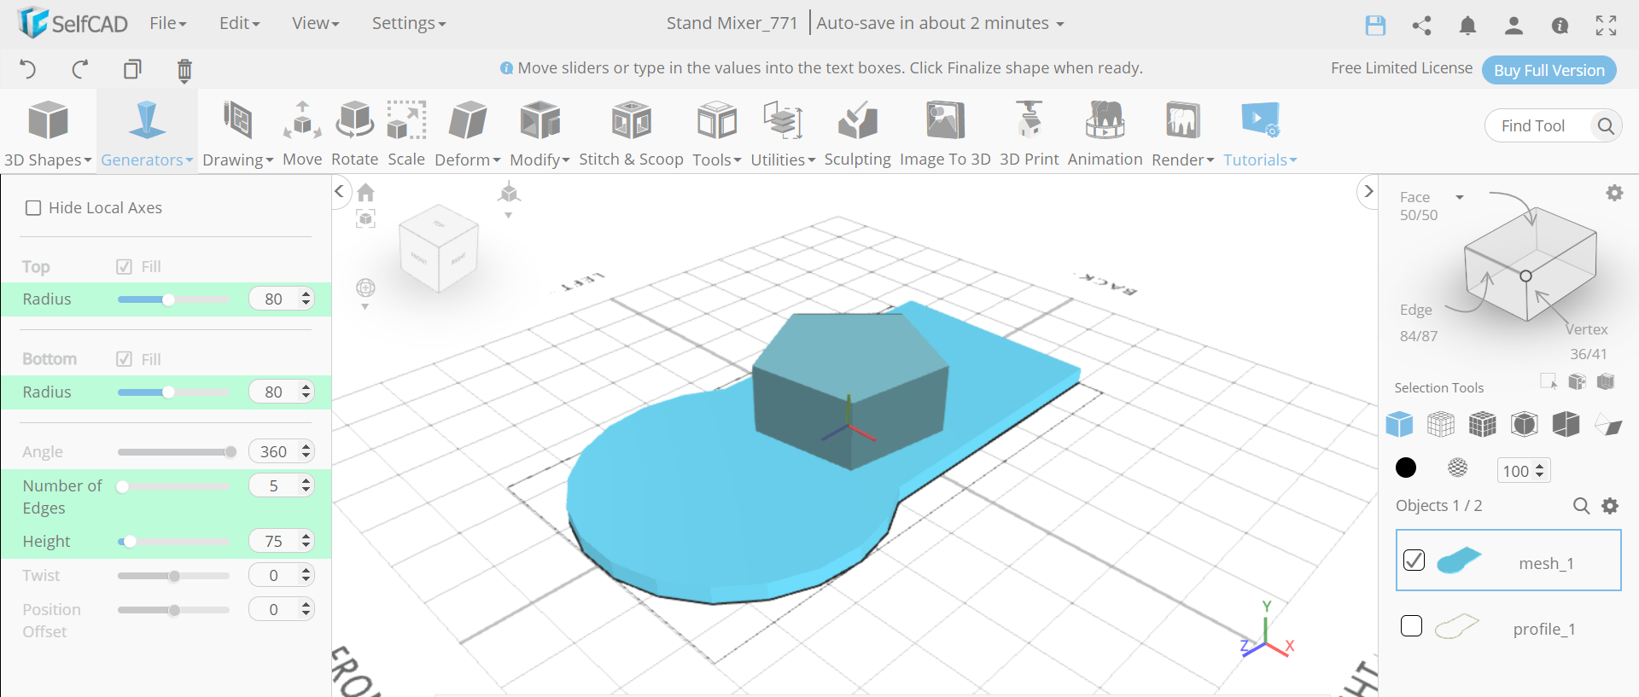This screenshot has height=697, width=1639.
Task: Select solid cube display mode icon
Action: 1399,424
